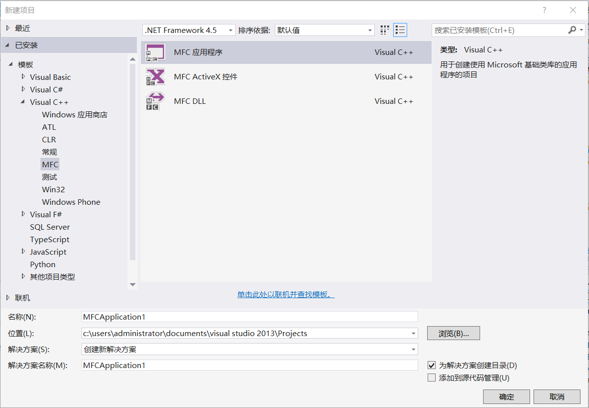Expand the Visual F# node
The width and height of the screenshot is (589, 408).
(23, 214)
